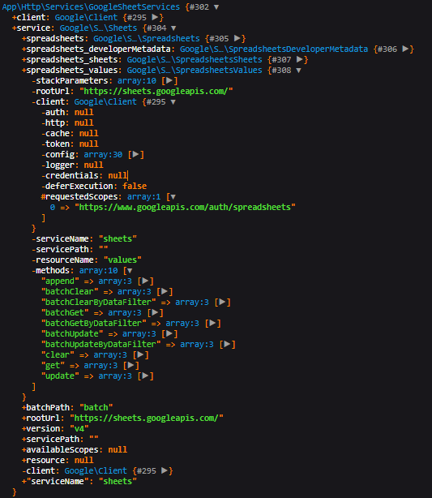Collapse the requestedScopes array:1
Image resolution: width=432 pixels, height=498 pixels.
[x=173, y=197]
